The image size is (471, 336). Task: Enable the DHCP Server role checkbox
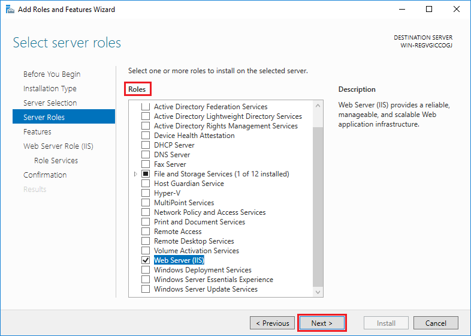(x=145, y=145)
